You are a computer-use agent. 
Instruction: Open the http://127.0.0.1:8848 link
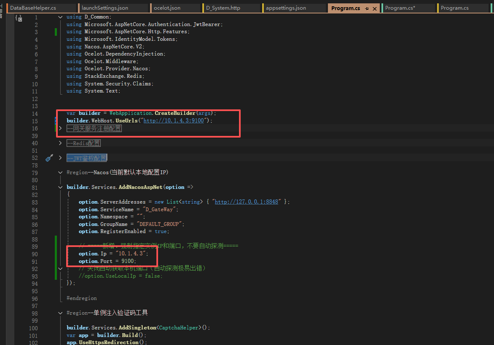247,202
